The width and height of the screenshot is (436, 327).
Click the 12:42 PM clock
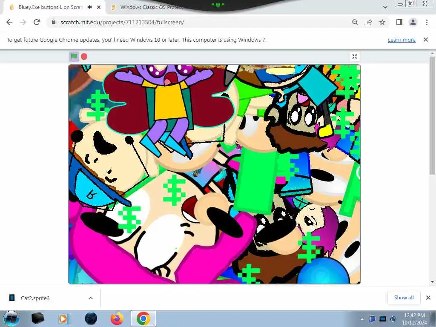coord(414,316)
